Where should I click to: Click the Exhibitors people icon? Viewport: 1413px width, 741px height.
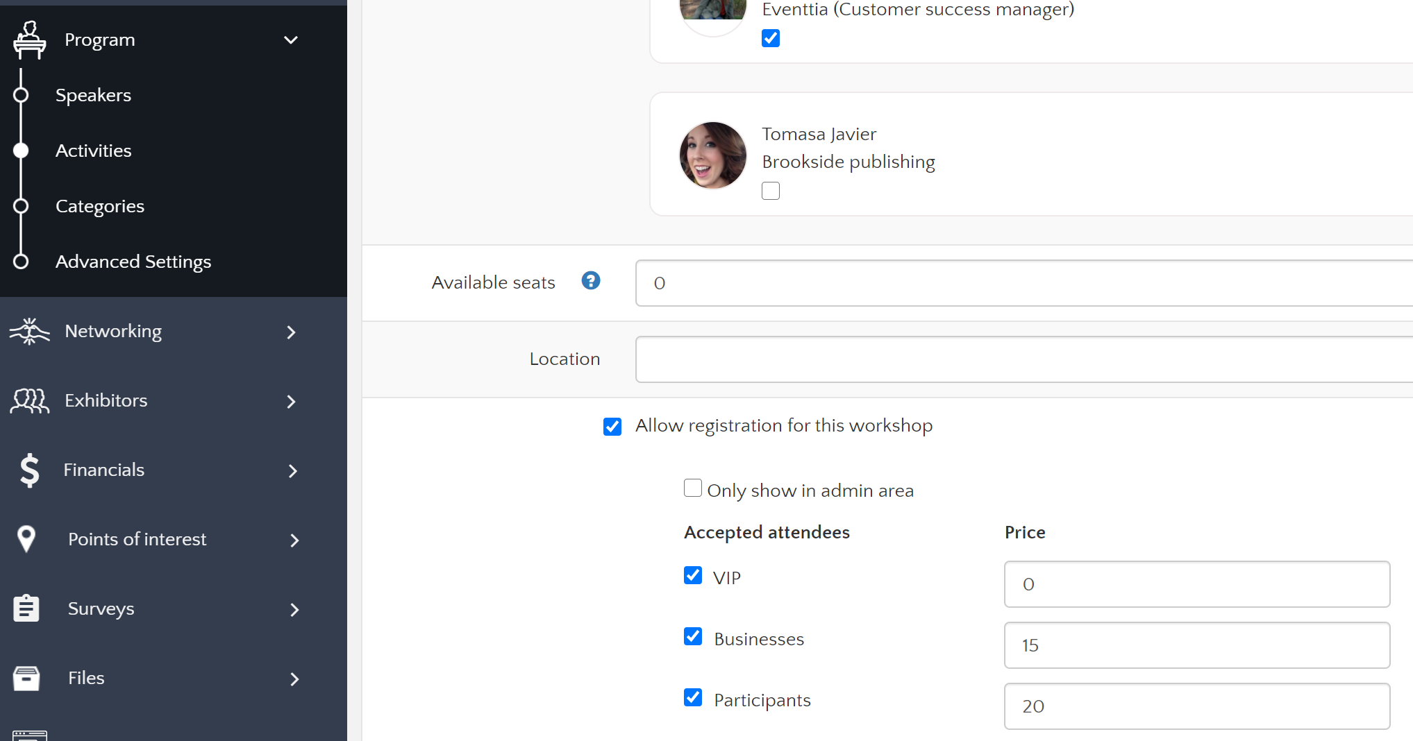pyautogui.click(x=28, y=401)
